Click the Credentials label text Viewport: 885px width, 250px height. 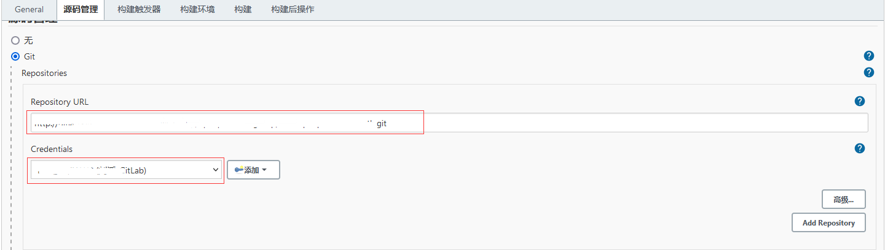click(x=52, y=149)
